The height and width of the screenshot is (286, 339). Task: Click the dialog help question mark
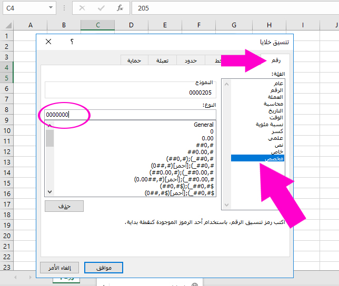click(x=72, y=42)
